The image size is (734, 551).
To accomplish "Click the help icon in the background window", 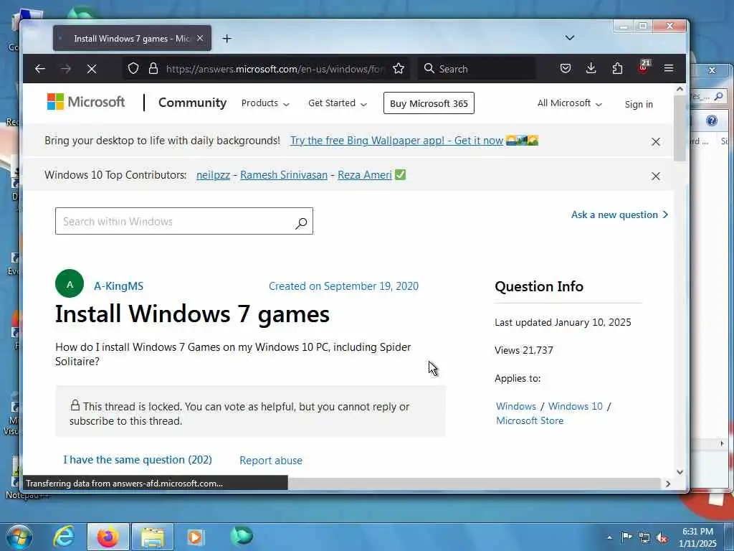I will pyautogui.click(x=712, y=121).
